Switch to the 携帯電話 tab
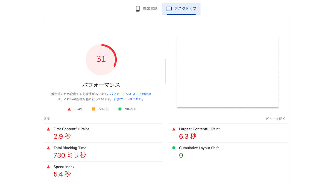328x184 pixels. (x=147, y=9)
